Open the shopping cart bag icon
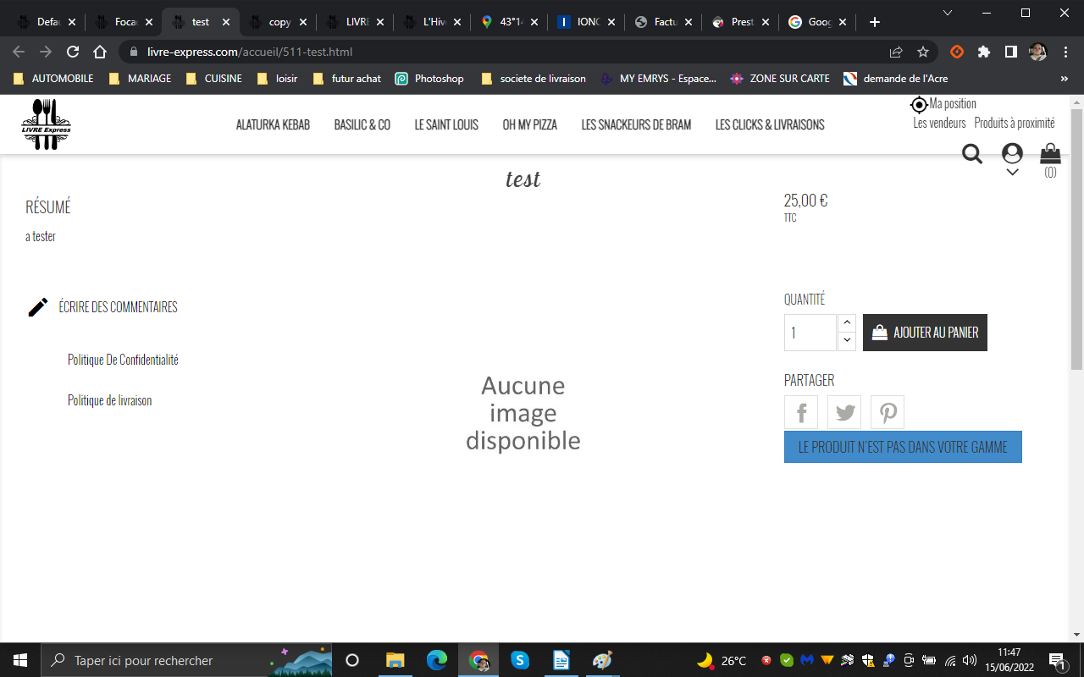The width and height of the screenshot is (1084, 677). pos(1050,153)
